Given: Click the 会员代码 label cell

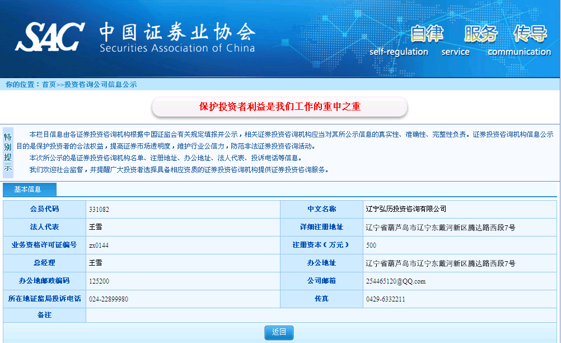Looking at the screenshot, I should point(44,209).
